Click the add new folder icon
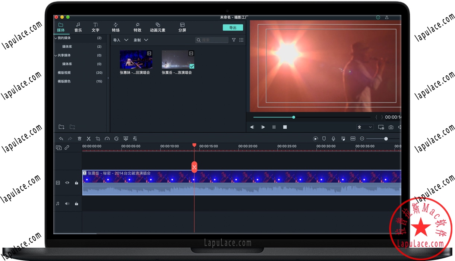The width and height of the screenshot is (455, 261). pyautogui.click(x=61, y=127)
